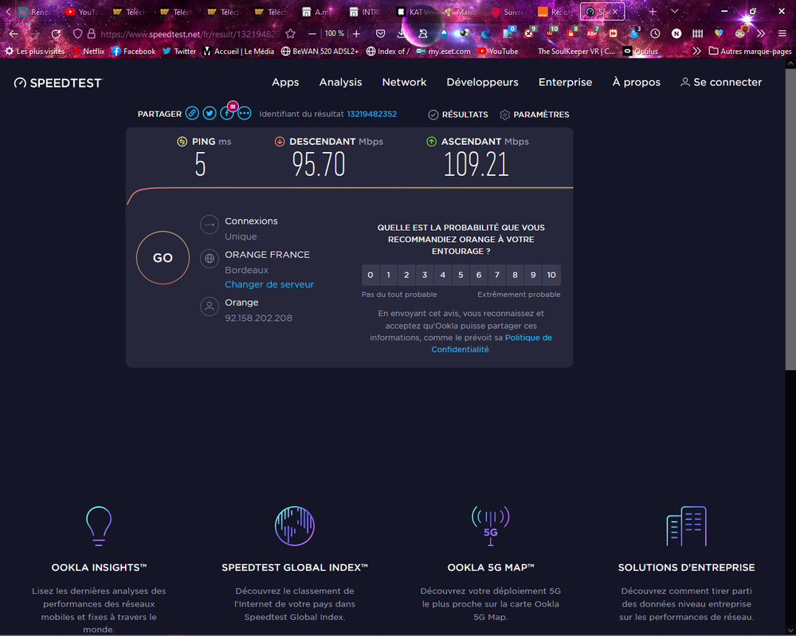Viewport: 796px width, 636px height.
Task: Open the Les plus visités bookmark folder
Action: click(36, 51)
